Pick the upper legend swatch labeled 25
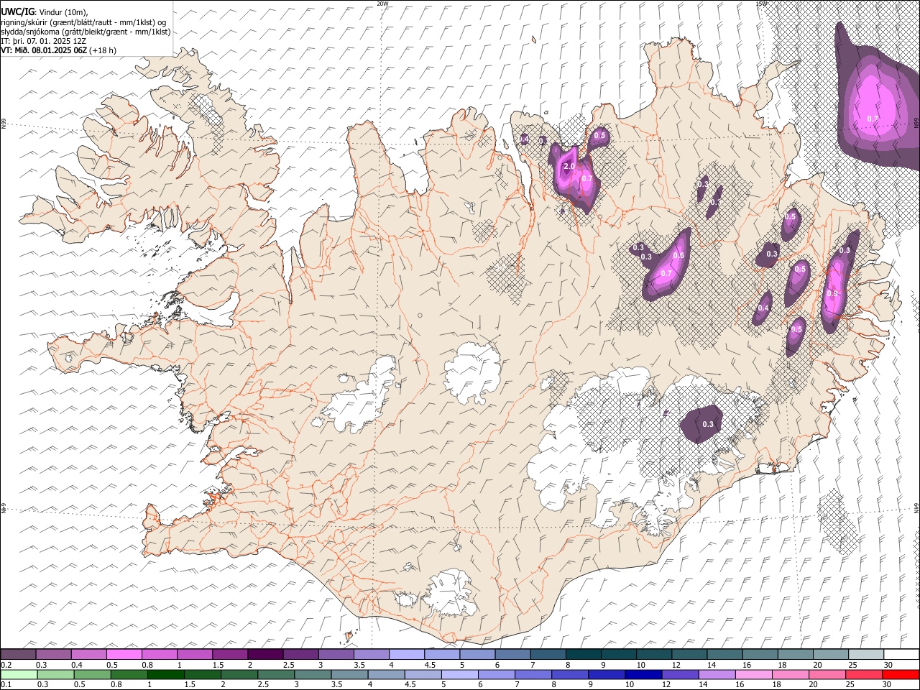 866,654
